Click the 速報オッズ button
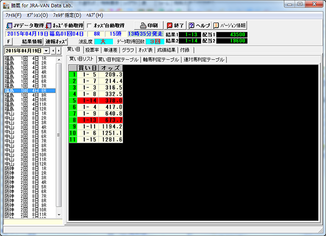This screenshot has height=236, width=326. (x=56, y=42)
